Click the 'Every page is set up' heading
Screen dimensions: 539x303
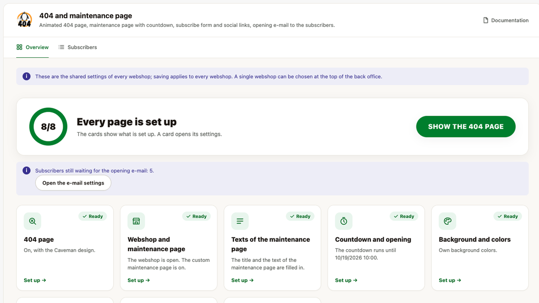[126, 122]
